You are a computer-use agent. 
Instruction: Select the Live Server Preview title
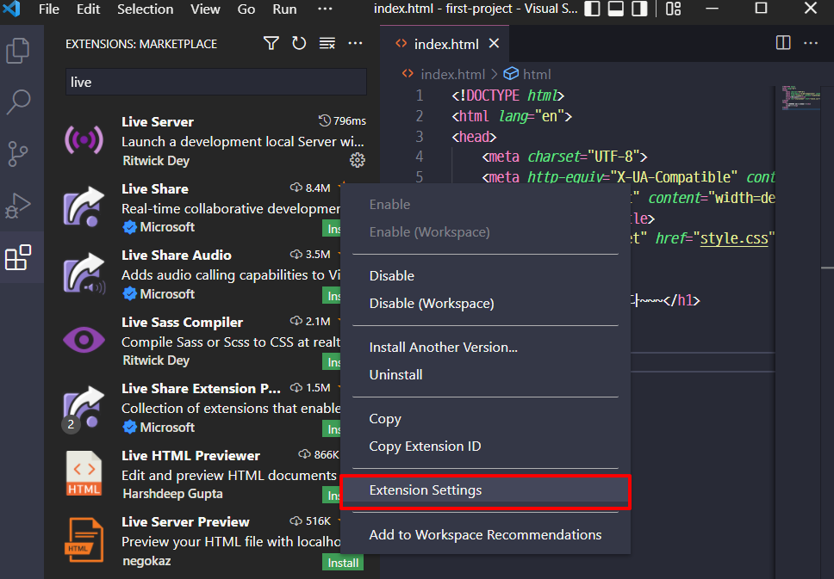tap(185, 521)
